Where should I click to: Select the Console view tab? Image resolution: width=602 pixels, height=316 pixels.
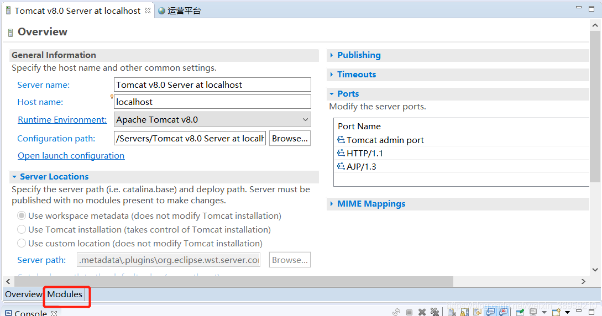31,313
